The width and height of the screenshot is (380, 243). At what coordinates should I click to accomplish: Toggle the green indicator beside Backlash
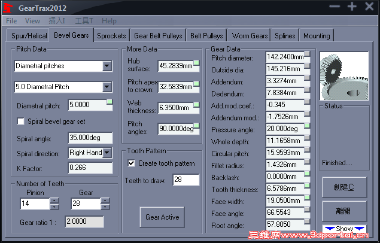pos(307,174)
